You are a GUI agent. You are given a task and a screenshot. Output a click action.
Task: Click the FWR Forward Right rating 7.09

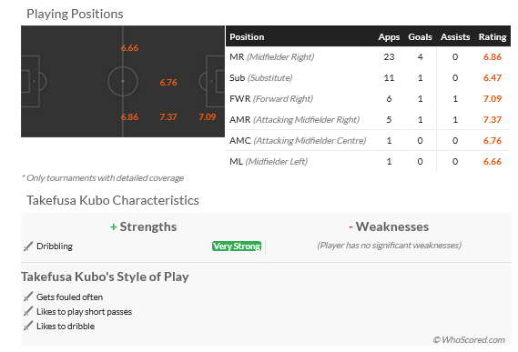tap(493, 99)
